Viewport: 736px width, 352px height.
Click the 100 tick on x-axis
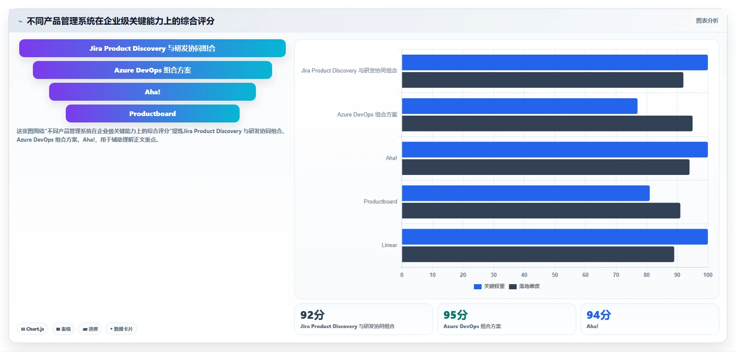[708, 275]
